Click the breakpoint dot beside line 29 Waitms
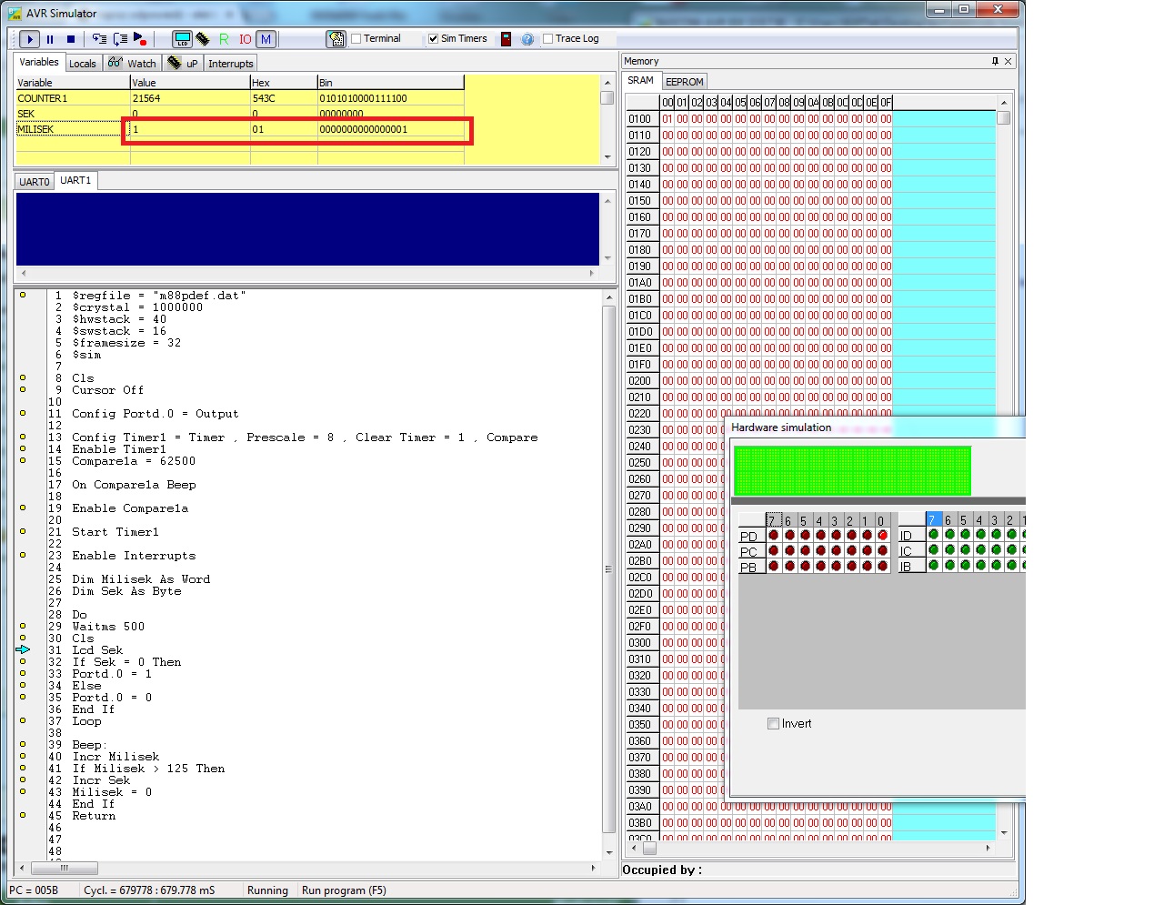The height and width of the screenshot is (905, 1164). 23,627
